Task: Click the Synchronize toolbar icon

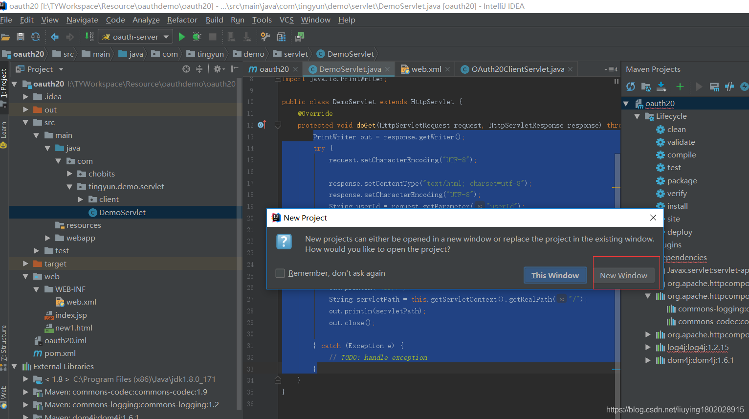Action: 36,37
